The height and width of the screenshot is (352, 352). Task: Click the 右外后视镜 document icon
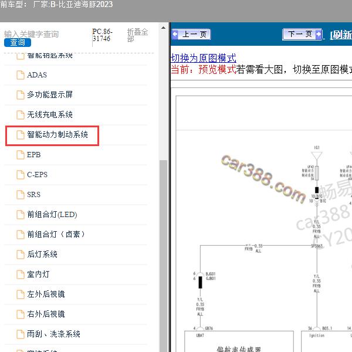click(x=21, y=314)
